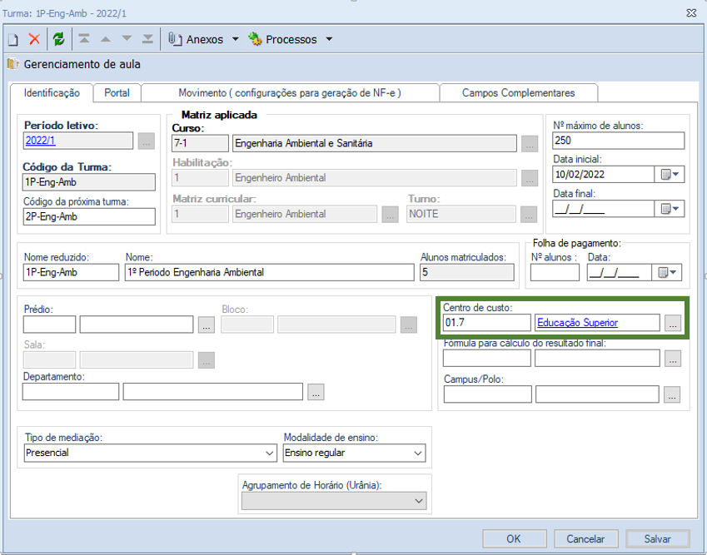Open lookup button for Período letivo
707x555 pixels.
tap(146, 141)
